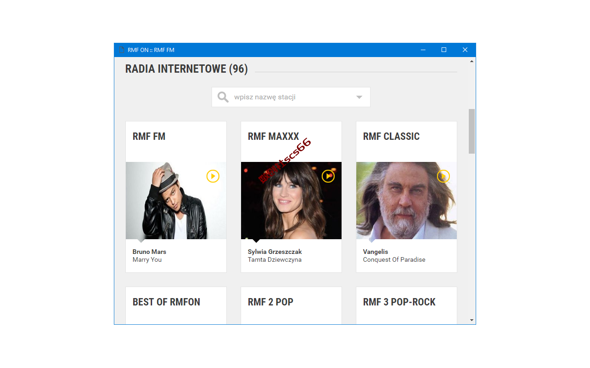590x368 pixels.
Task: Select the BEST OF RMFON station
Action: click(x=166, y=302)
